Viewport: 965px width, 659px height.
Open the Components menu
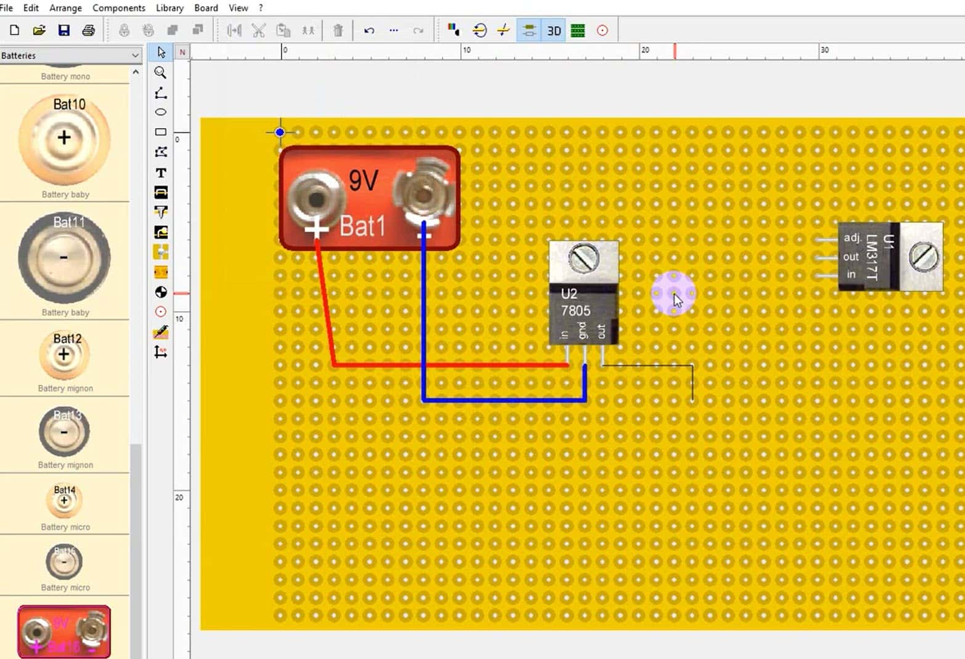point(118,8)
